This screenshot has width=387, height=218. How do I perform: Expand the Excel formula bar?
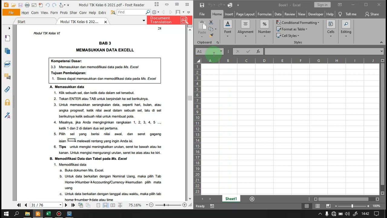382,51
